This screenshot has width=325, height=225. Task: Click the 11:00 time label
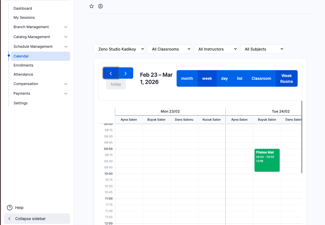(109, 198)
